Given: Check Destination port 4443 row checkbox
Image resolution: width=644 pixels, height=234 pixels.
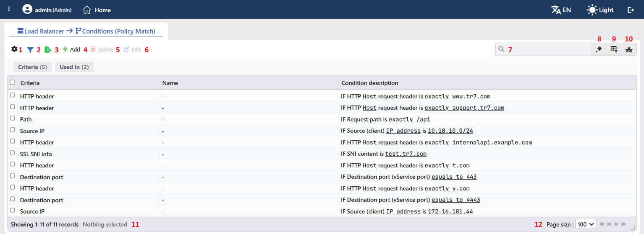Looking at the screenshot, I should (13, 199).
